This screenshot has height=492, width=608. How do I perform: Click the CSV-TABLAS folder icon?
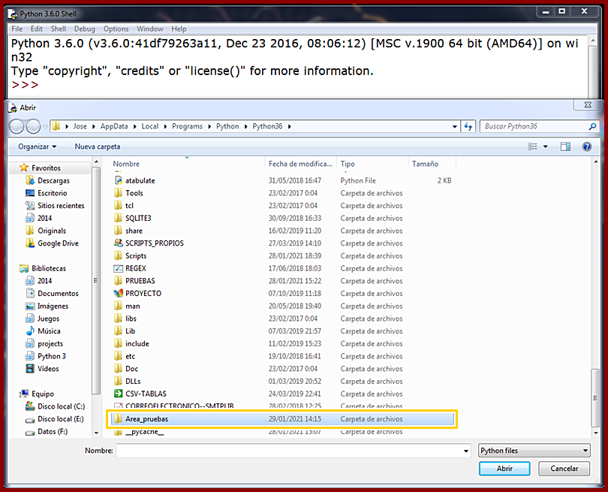119,394
